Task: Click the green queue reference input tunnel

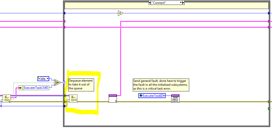Action: pos(64,95)
